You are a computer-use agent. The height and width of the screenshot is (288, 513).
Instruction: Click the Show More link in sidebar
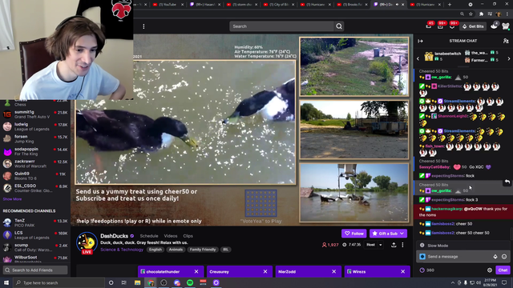[12, 199]
